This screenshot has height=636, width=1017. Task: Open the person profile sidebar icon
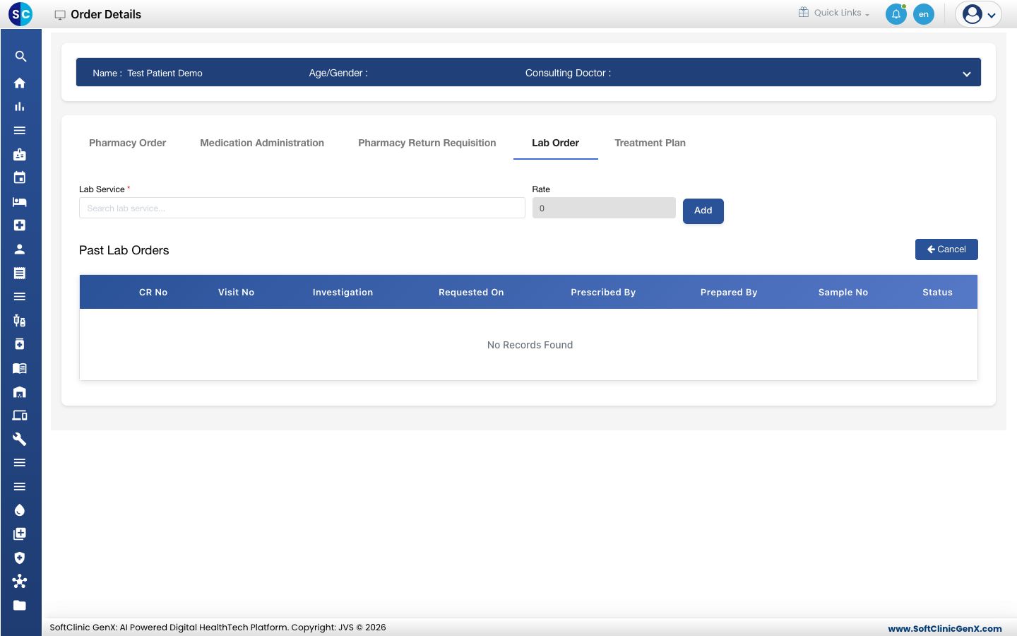click(x=20, y=249)
